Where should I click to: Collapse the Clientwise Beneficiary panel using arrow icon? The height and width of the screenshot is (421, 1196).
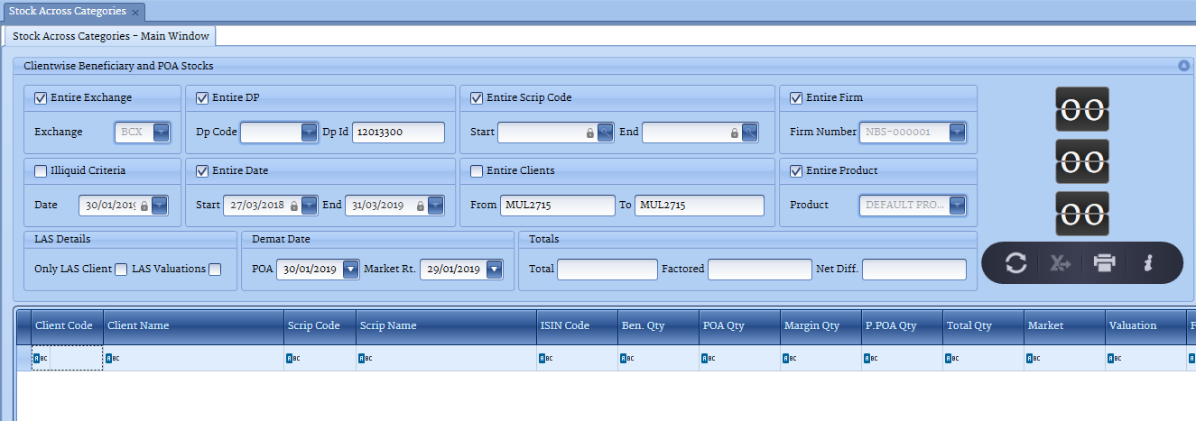point(1183,66)
